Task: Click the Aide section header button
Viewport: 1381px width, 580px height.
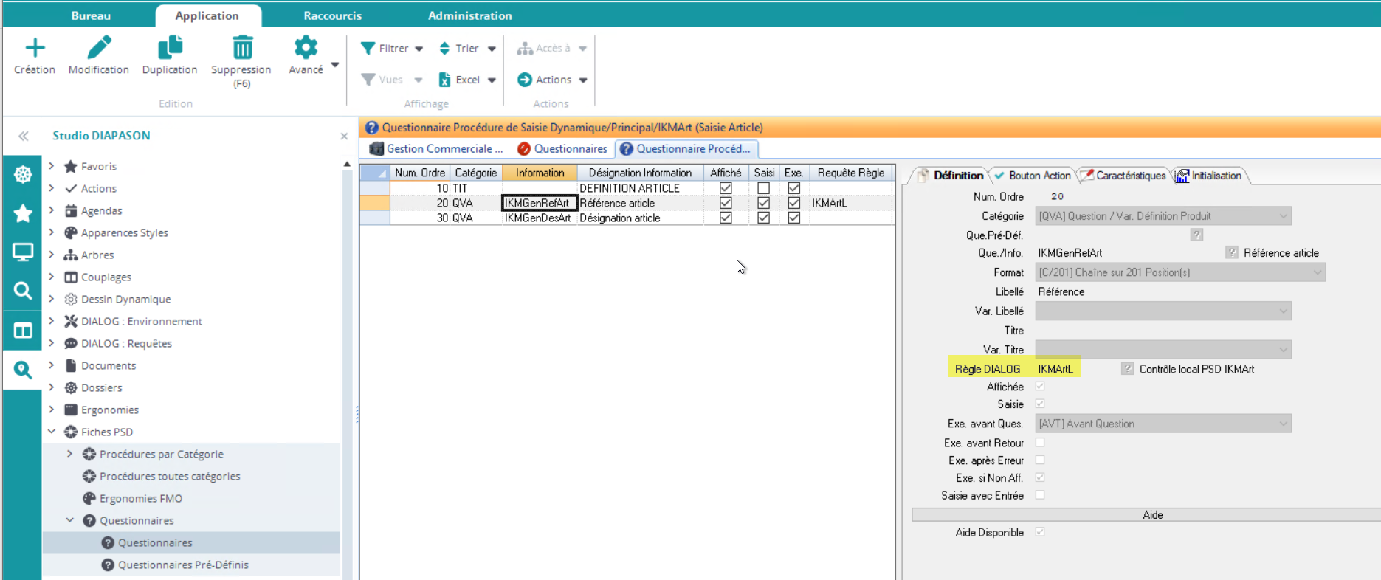Action: click(x=1151, y=515)
